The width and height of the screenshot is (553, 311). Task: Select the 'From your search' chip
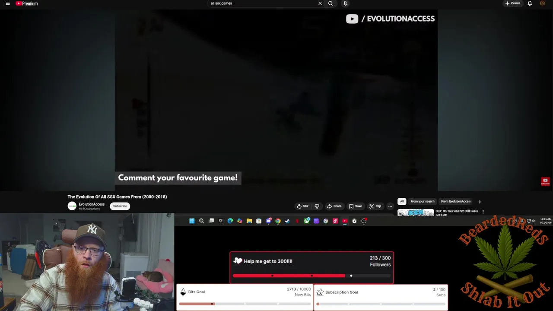tap(422, 201)
